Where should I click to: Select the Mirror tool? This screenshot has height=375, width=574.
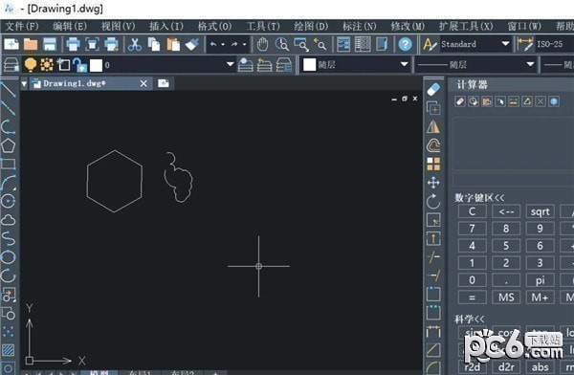433,126
